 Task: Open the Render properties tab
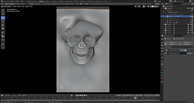tap(162, 43)
